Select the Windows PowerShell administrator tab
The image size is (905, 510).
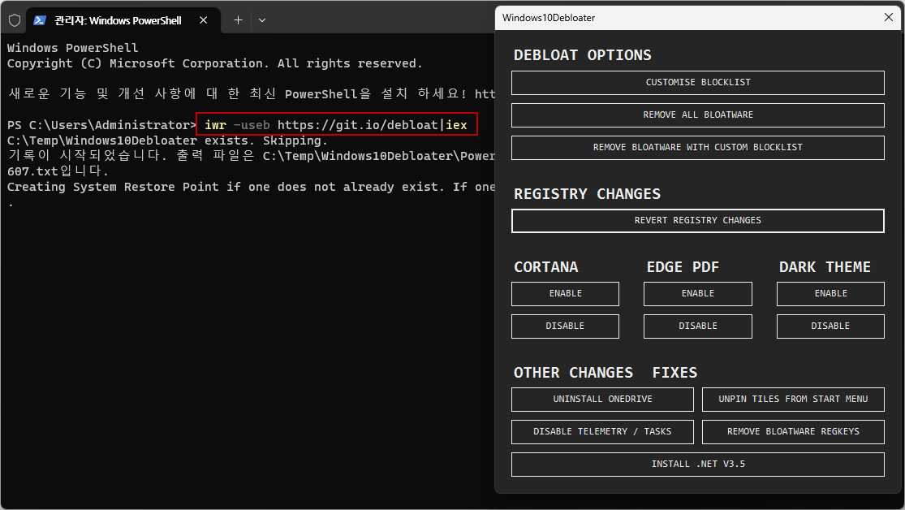(123, 20)
